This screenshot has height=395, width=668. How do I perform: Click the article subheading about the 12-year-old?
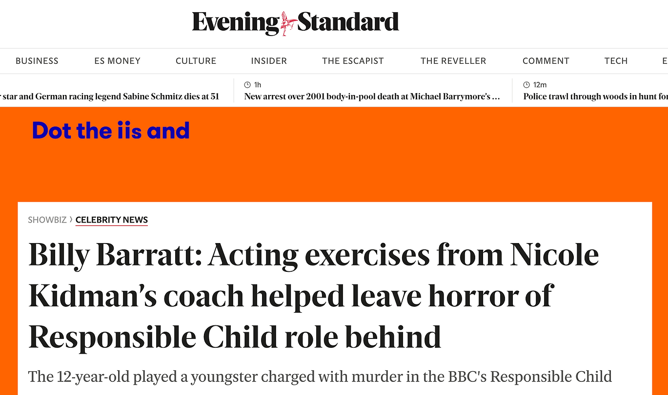coord(320,376)
